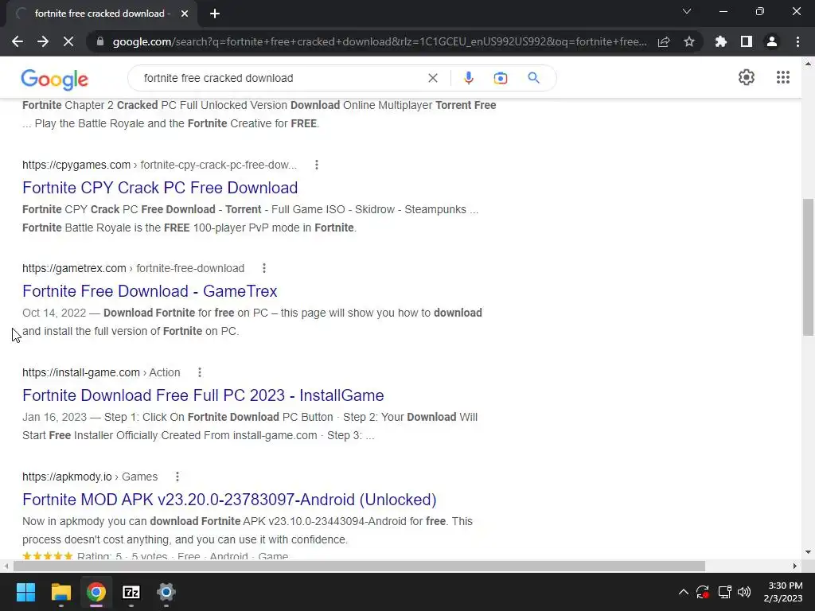The image size is (815, 611).
Task: Open File Explorer from taskbar
Action: coord(60,592)
